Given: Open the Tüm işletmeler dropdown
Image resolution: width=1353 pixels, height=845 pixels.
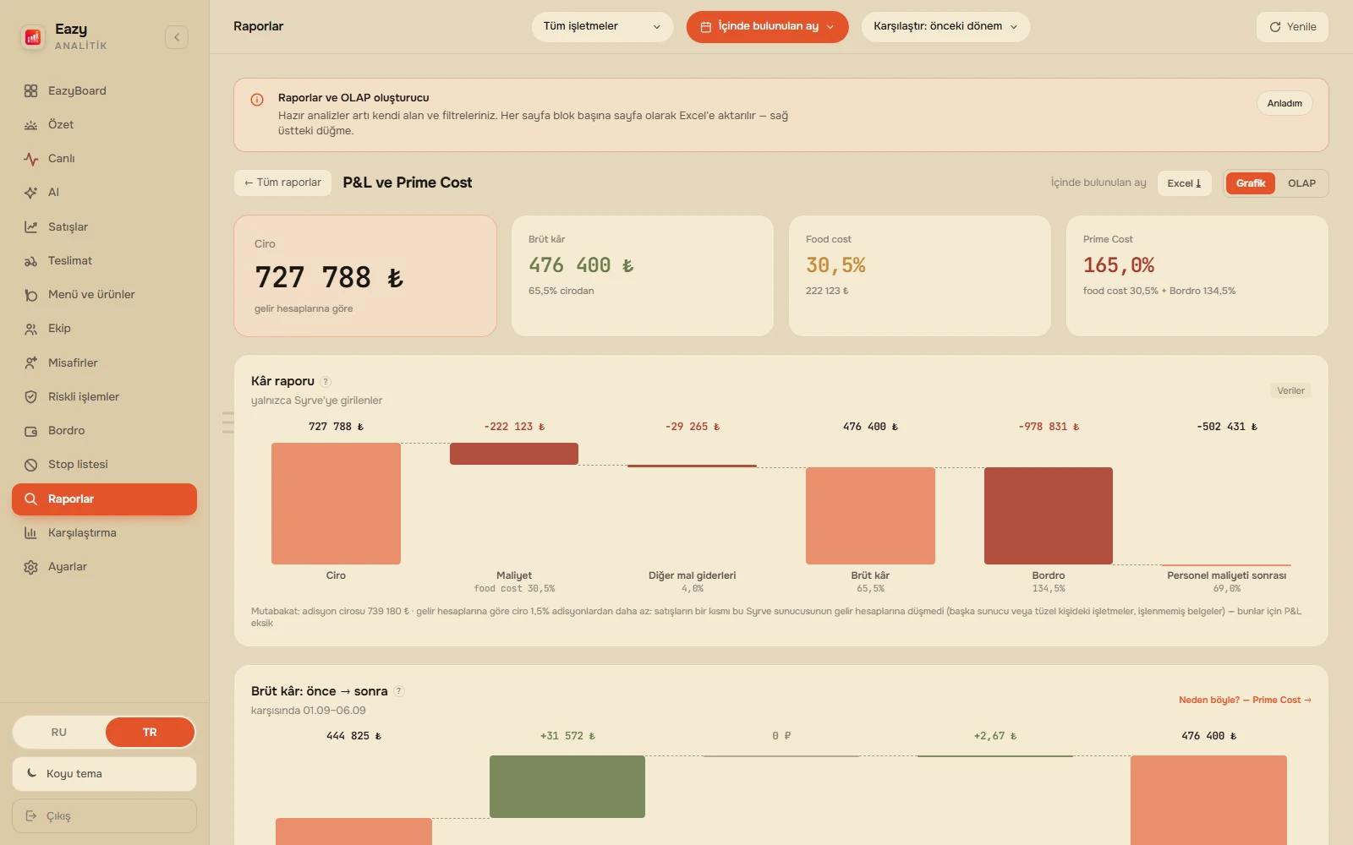Looking at the screenshot, I should [602, 26].
